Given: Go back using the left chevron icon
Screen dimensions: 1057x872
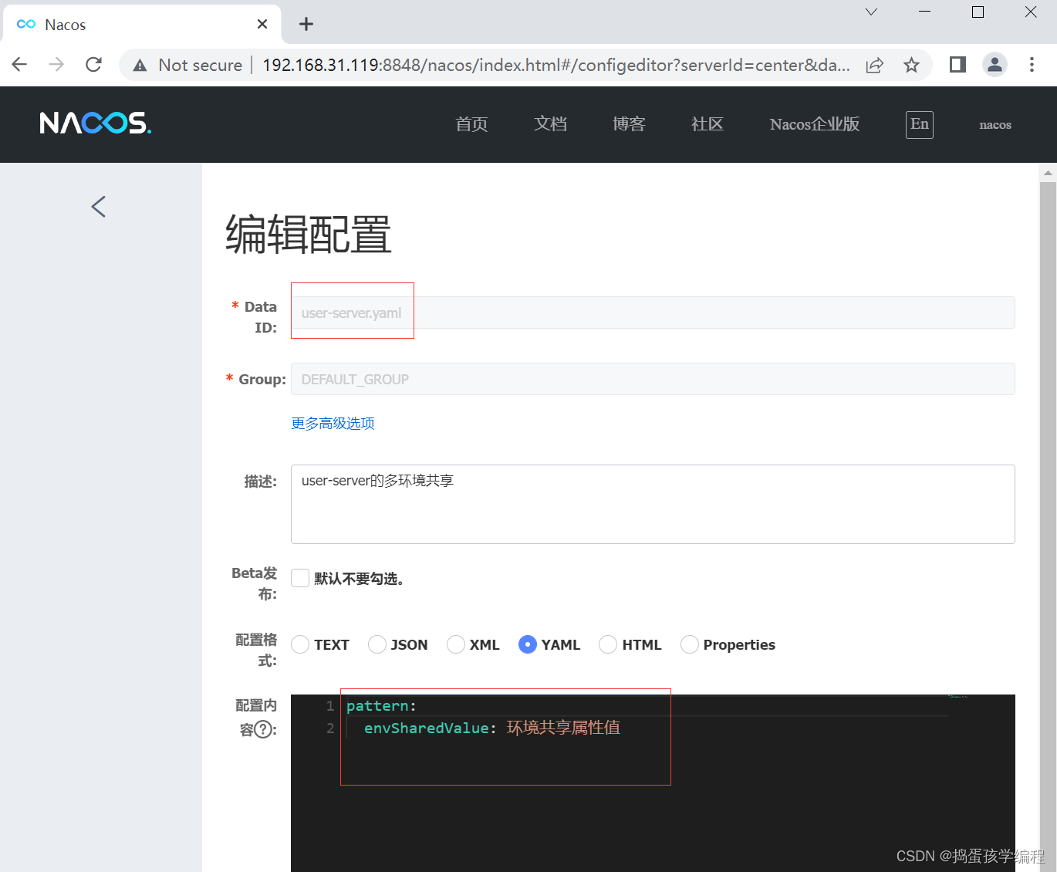Looking at the screenshot, I should (98, 206).
